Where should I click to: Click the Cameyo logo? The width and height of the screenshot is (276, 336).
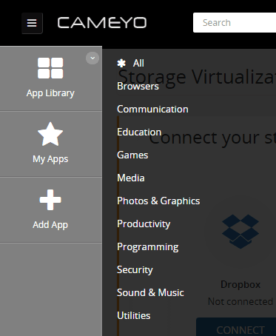pos(102,23)
